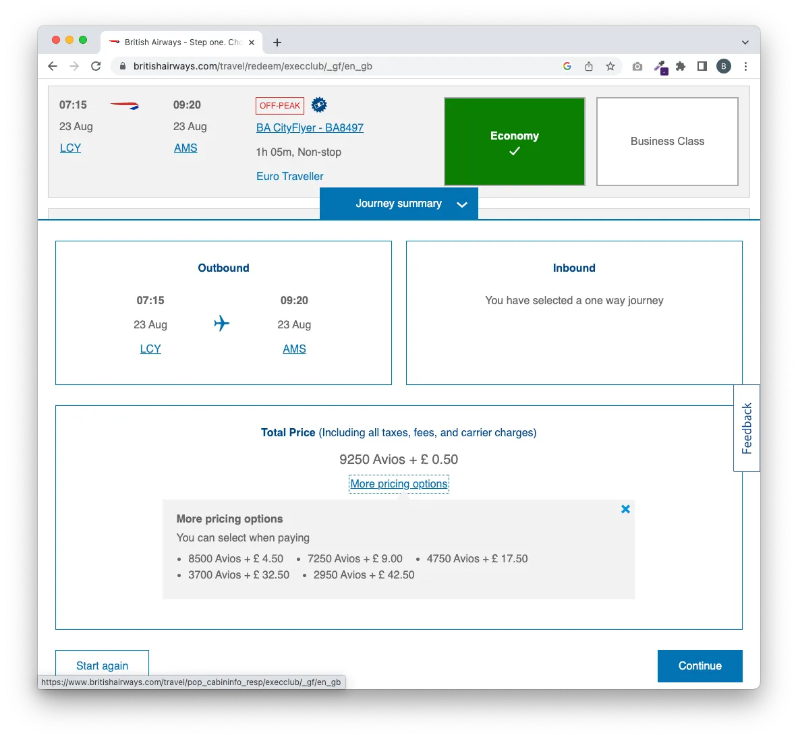Image resolution: width=798 pixels, height=739 pixels.
Task: Click the 3700 Avios + £ 32.50 option
Action: (x=239, y=574)
